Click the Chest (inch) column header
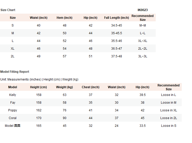This screenshot has width=192, height=143. coord(90,87)
